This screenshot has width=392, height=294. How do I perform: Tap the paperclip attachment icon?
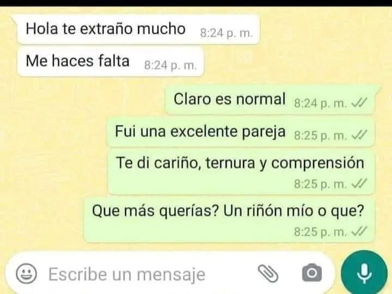coord(268,273)
